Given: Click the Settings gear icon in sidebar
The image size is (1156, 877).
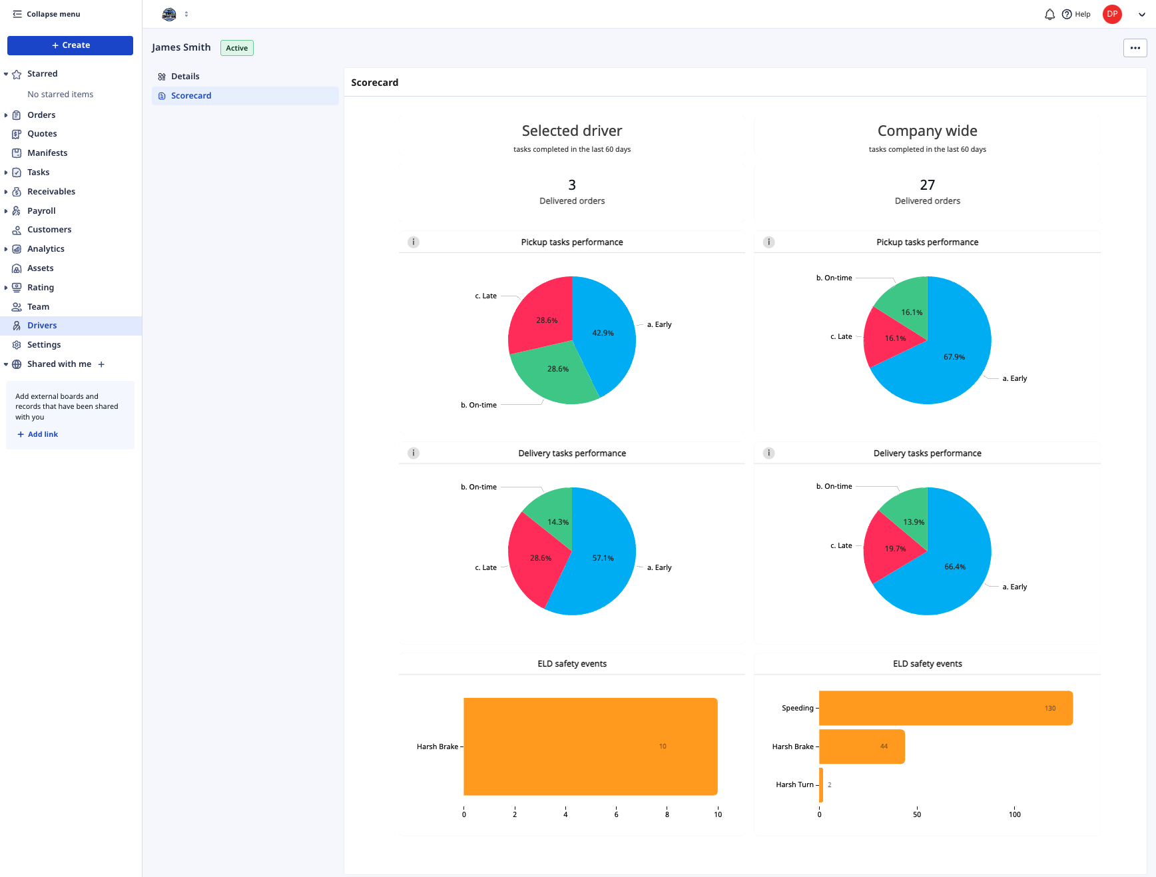Looking at the screenshot, I should [x=17, y=344].
